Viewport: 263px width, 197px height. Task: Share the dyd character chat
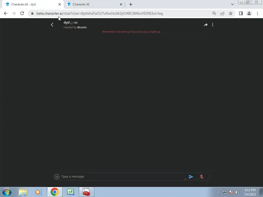click(206, 25)
